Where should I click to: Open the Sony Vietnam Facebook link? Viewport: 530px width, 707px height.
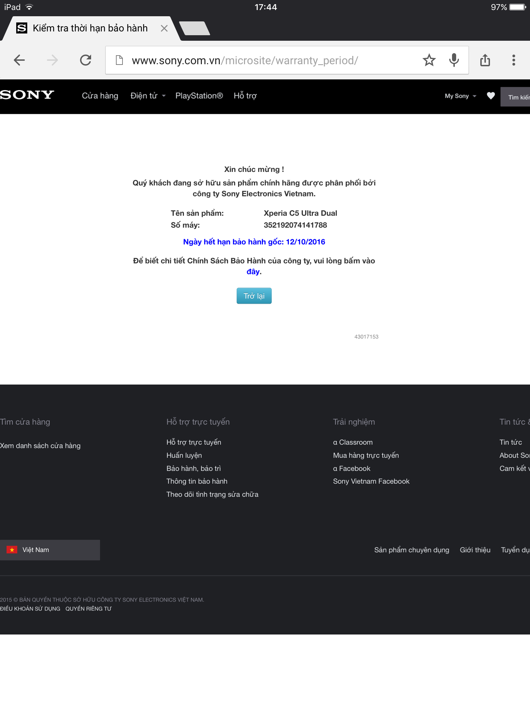371,481
